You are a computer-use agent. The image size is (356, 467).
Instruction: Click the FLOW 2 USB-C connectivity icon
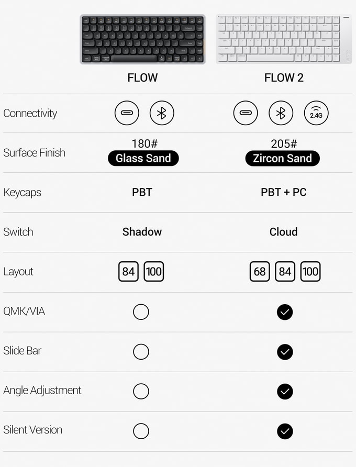click(246, 113)
